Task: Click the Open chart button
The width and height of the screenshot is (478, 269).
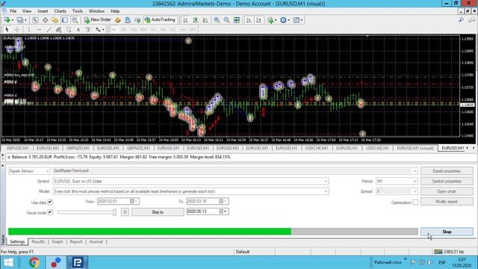Action: pyautogui.click(x=447, y=191)
